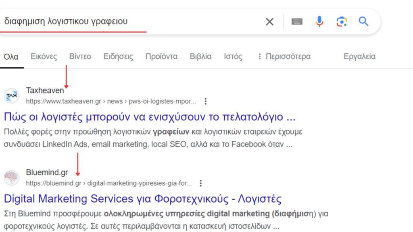Image resolution: width=413 pixels, height=232 pixels.
Task: Open the on-screen keyboard icon
Action: point(297,22)
